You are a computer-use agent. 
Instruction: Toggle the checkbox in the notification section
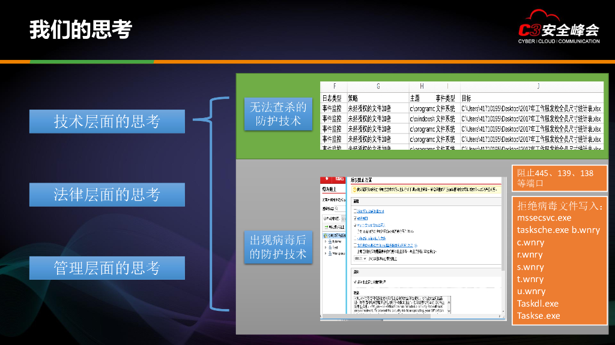354,281
